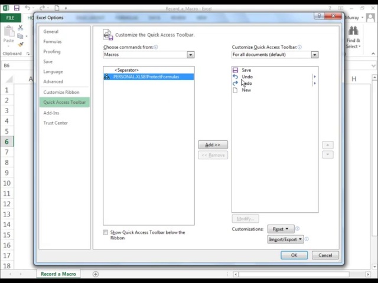Screen dimensions: 378x283
Task: Click the Undo arrow in Excel title bar
Action: tap(28, 8)
